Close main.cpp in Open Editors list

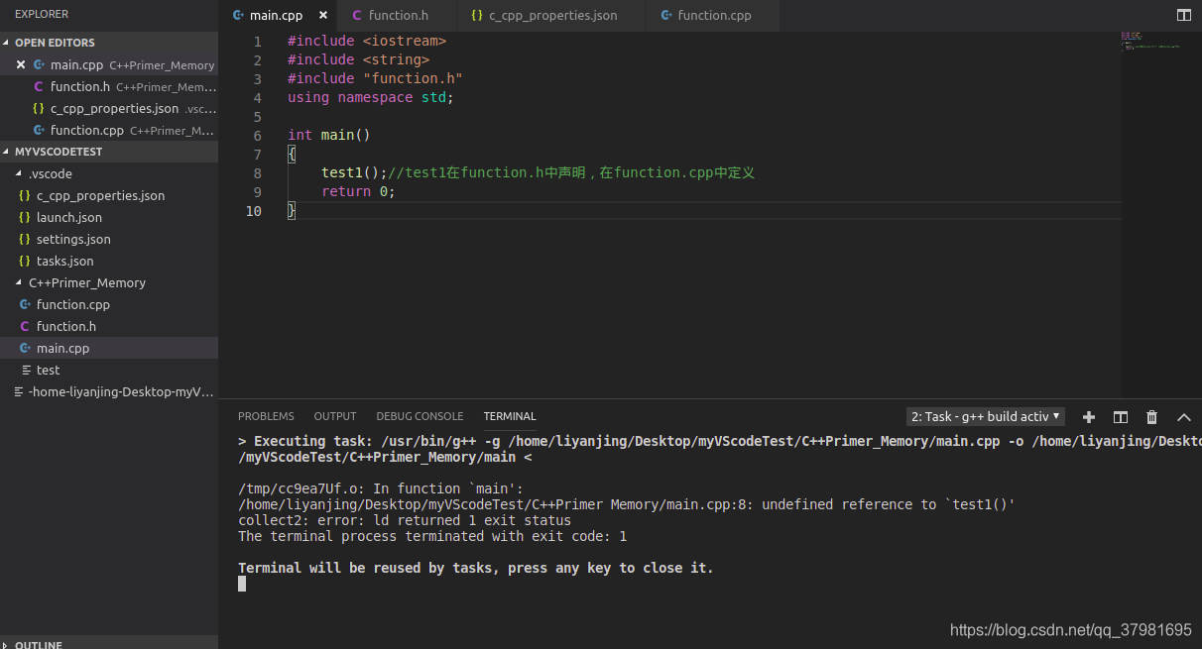coord(21,64)
